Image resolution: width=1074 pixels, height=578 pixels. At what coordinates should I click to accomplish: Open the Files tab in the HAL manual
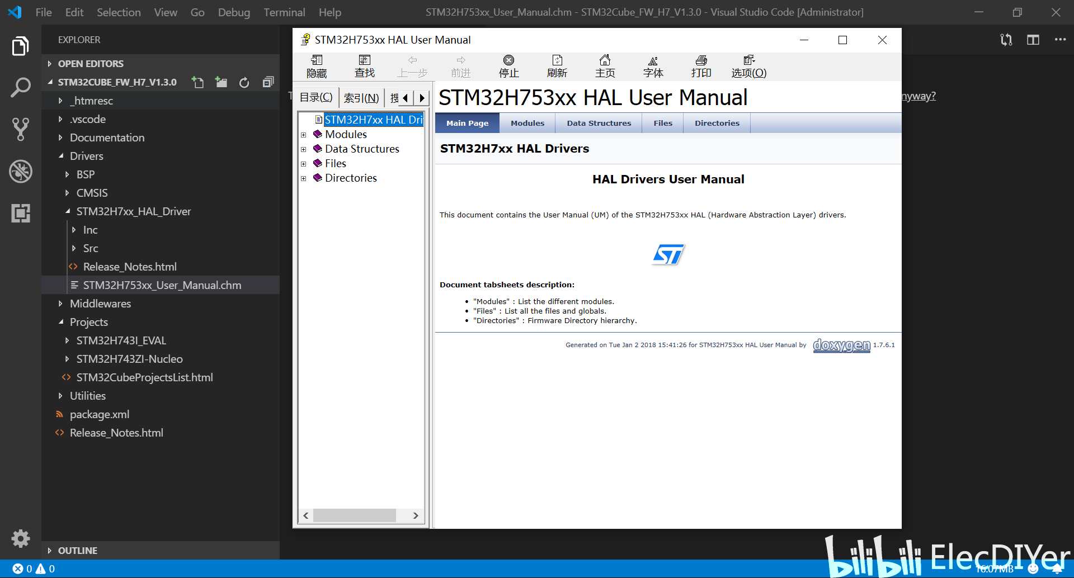662,123
